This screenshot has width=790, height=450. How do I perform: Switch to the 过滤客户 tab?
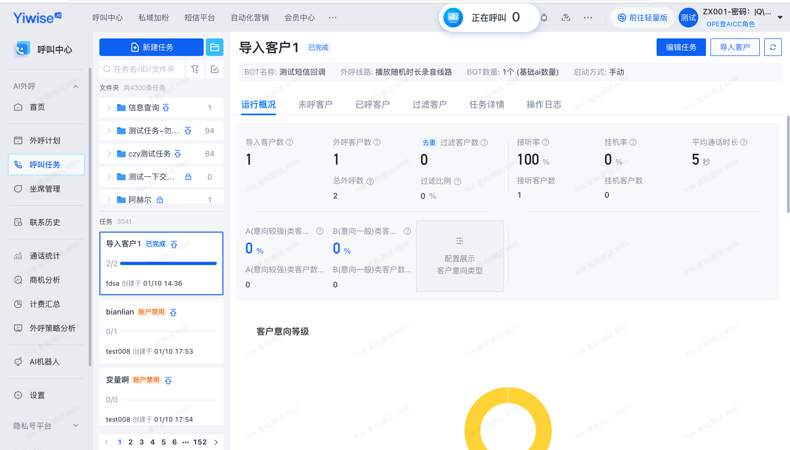[430, 105]
